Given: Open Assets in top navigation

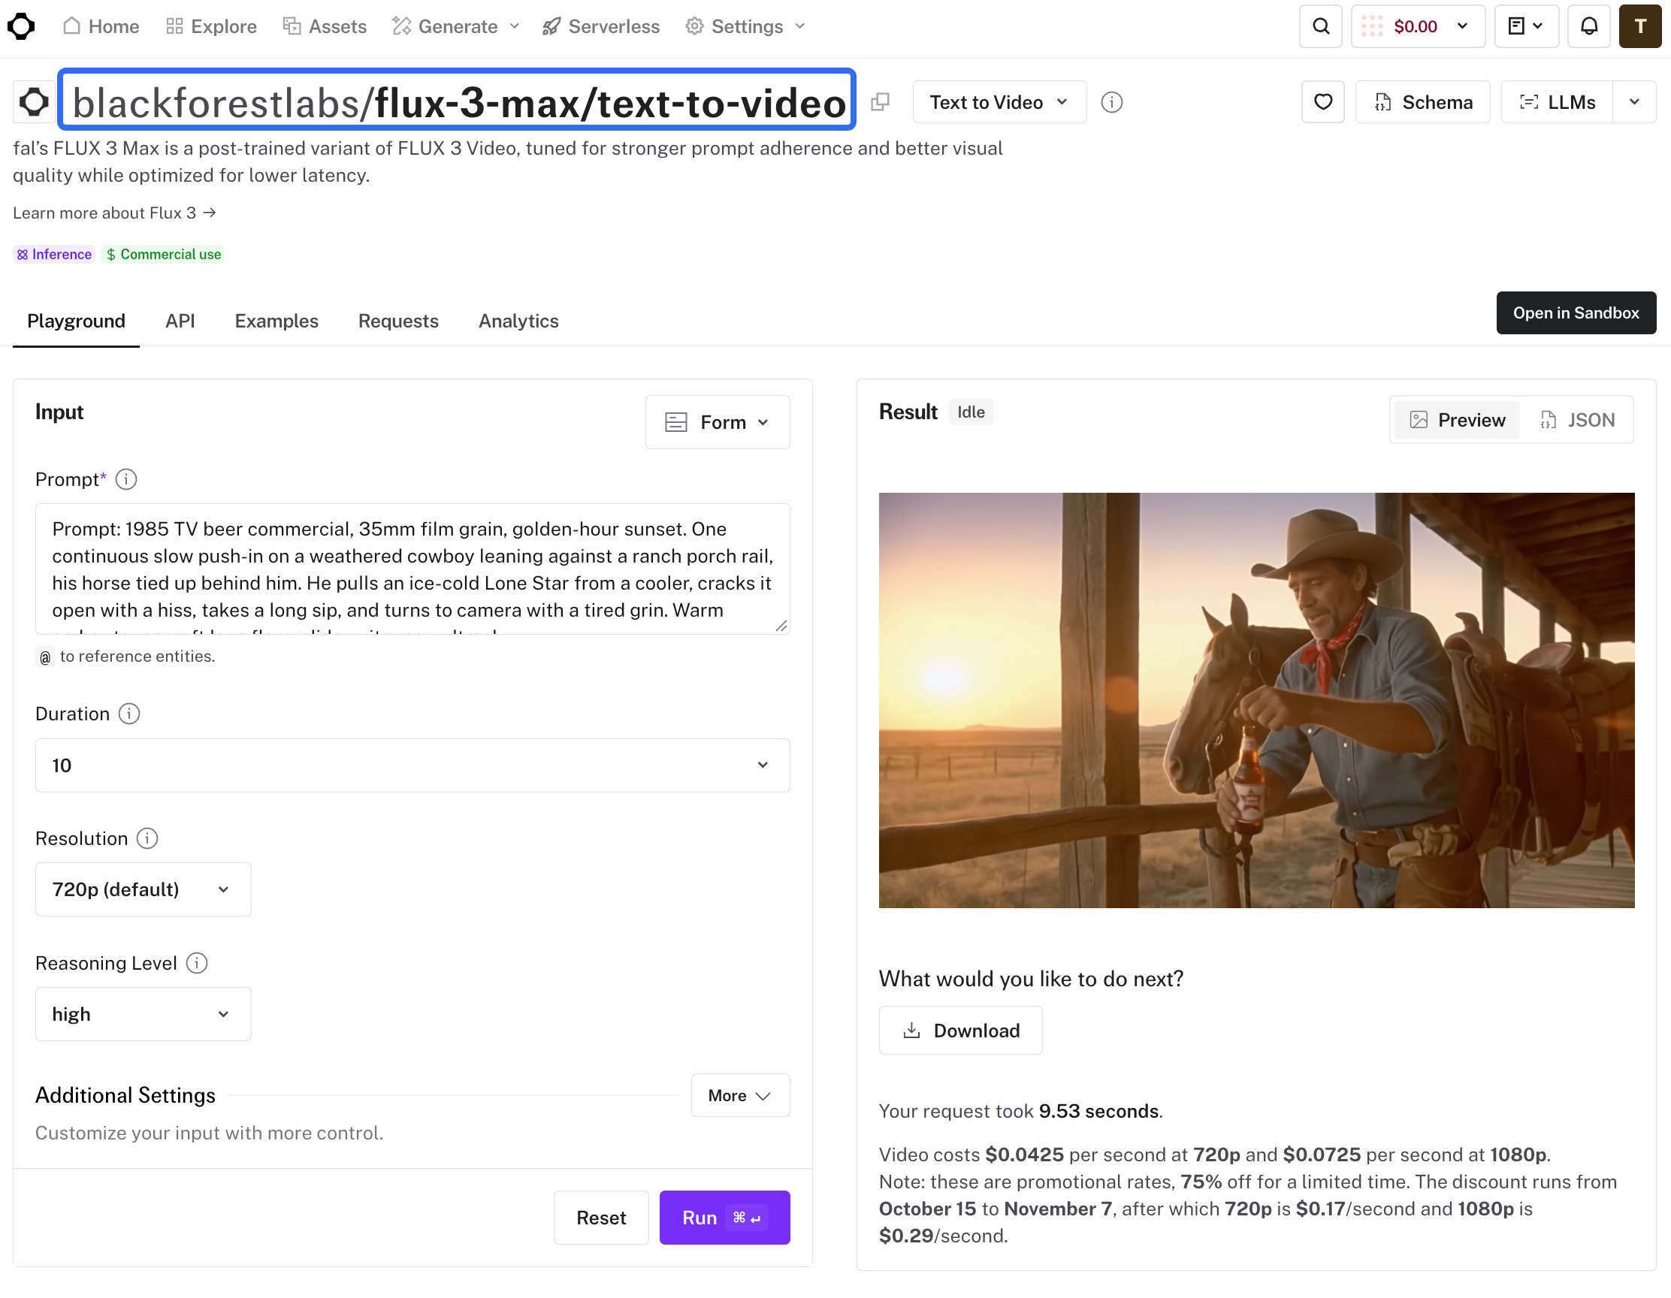Looking at the screenshot, I should tap(325, 27).
